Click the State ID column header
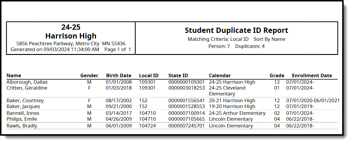This screenshot has width=351, height=143. click(x=178, y=75)
